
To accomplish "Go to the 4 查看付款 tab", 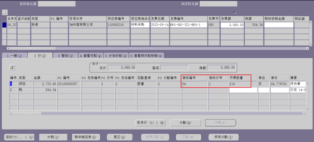I will tap(91, 56).
